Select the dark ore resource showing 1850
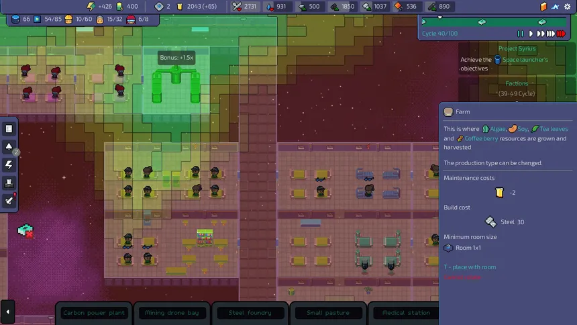577x325 pixels. (x=335, y=6)
